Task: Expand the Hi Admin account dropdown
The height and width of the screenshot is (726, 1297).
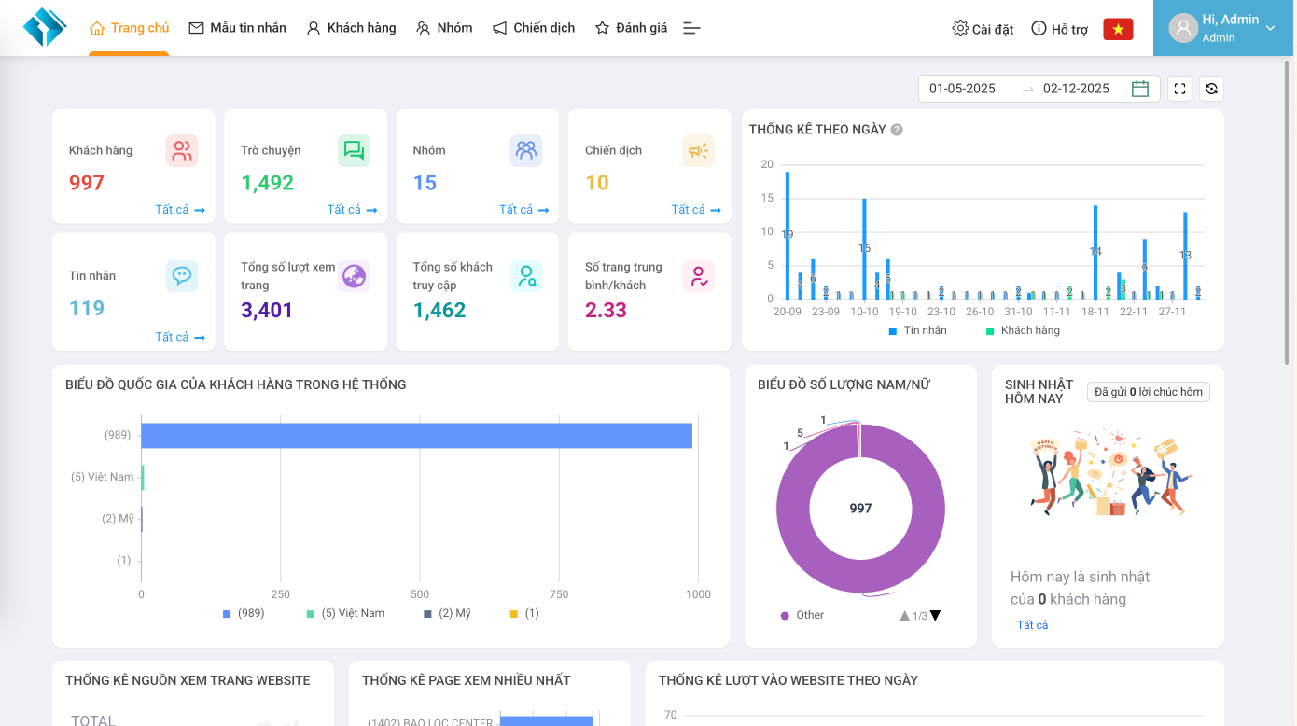Action: [x=1222, y=27]
